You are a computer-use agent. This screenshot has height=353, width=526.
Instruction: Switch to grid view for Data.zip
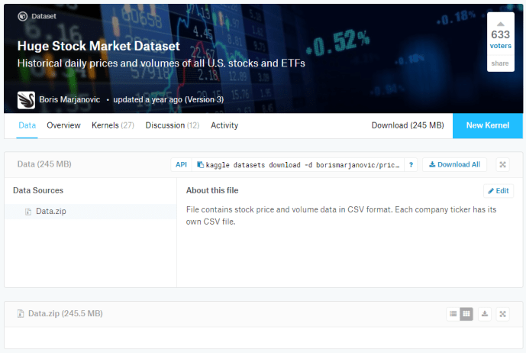point(466,314)
